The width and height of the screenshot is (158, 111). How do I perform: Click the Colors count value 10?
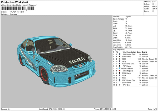pos(153,4)
